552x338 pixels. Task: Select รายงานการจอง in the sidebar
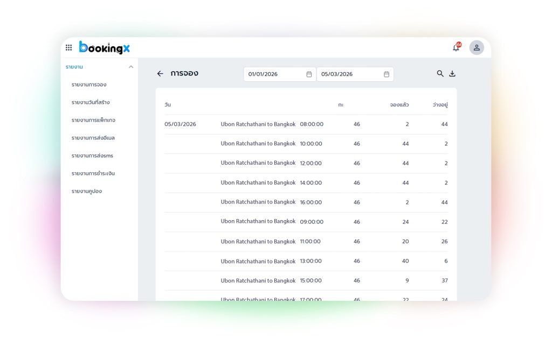89,84
